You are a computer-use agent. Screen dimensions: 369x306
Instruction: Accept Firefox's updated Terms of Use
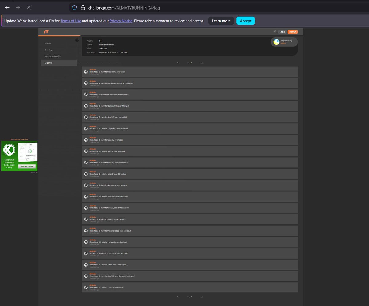[245, 21]
